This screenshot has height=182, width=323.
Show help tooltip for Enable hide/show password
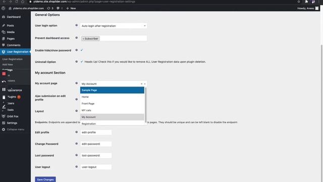(76, 50)
